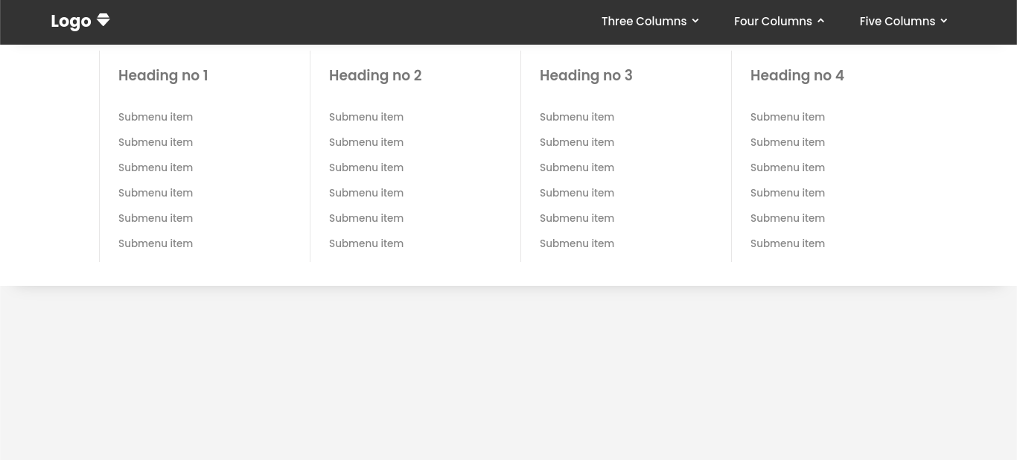Click fourth Submenu item under Heading no 3

577,193
